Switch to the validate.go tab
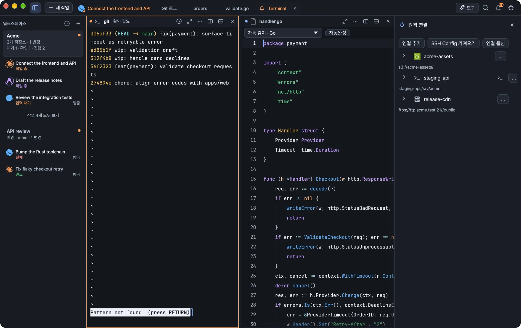This screenshot has height=328, width=521. point(237,8)
